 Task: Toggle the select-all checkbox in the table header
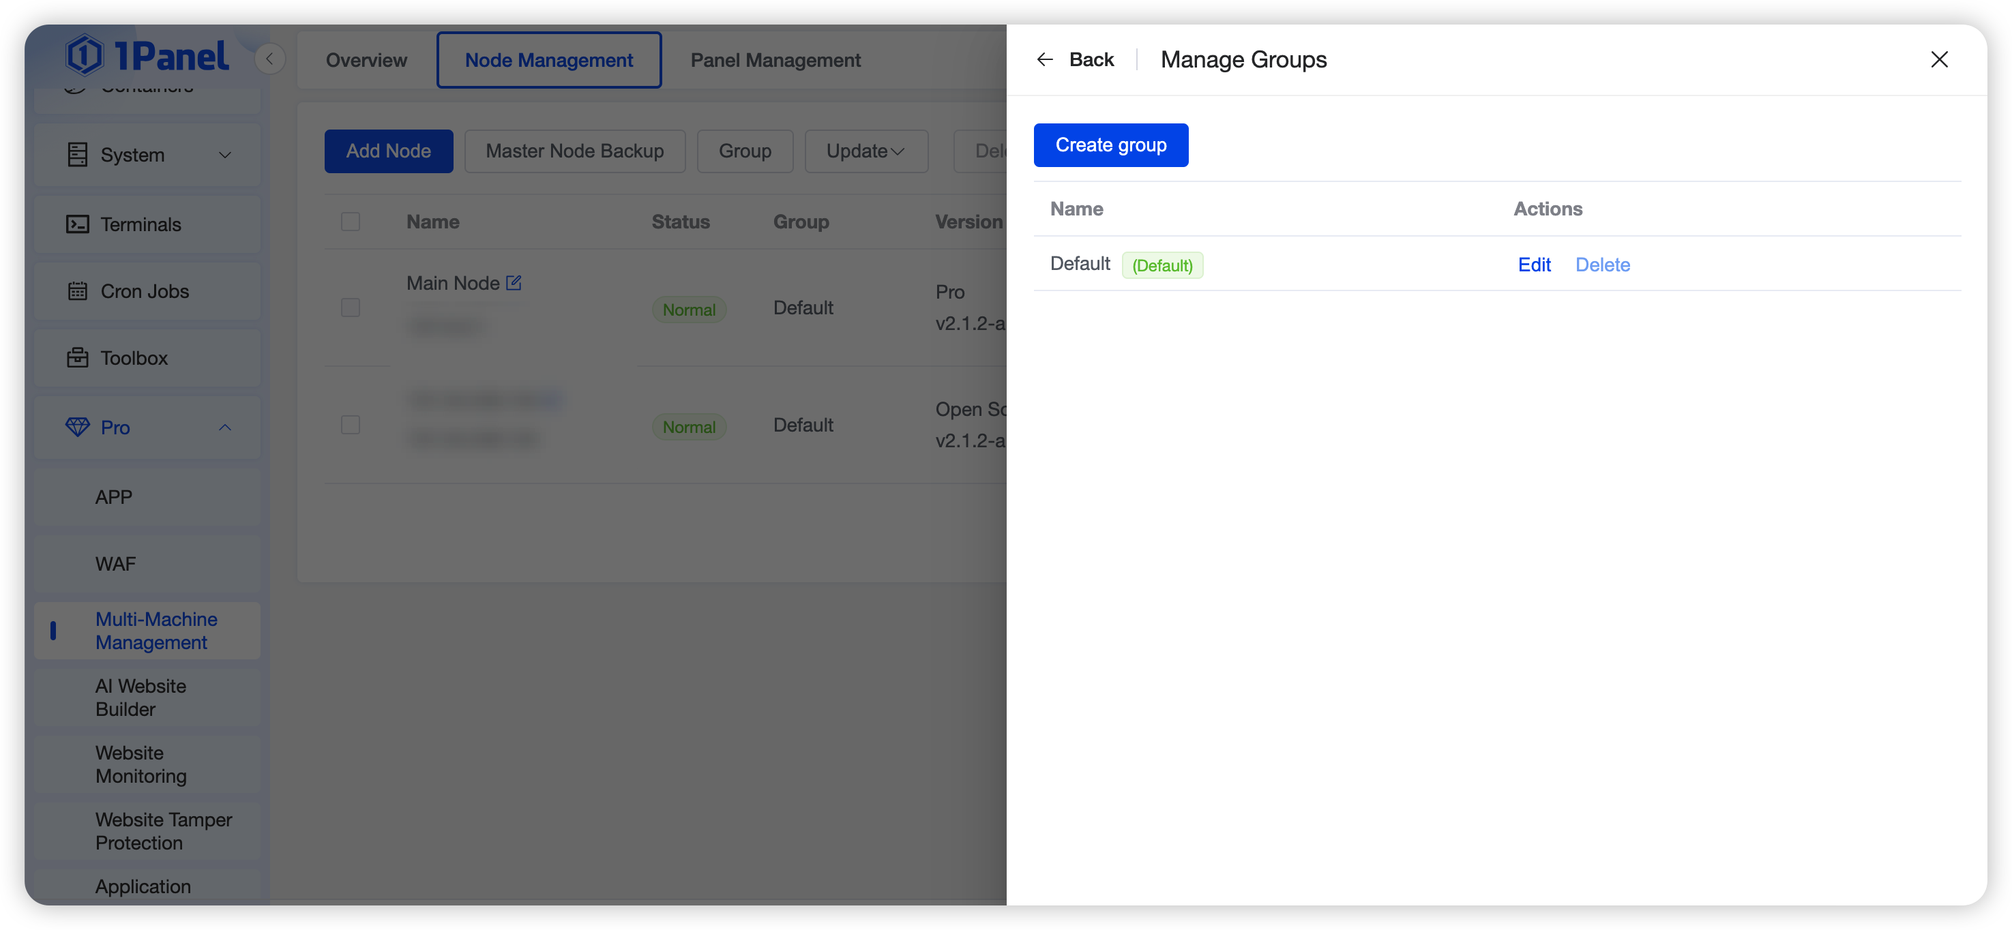[x=351, y=222]
